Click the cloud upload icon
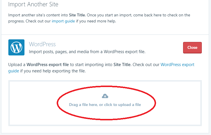This screenshot has height=135, width=211. pos(105,96)
